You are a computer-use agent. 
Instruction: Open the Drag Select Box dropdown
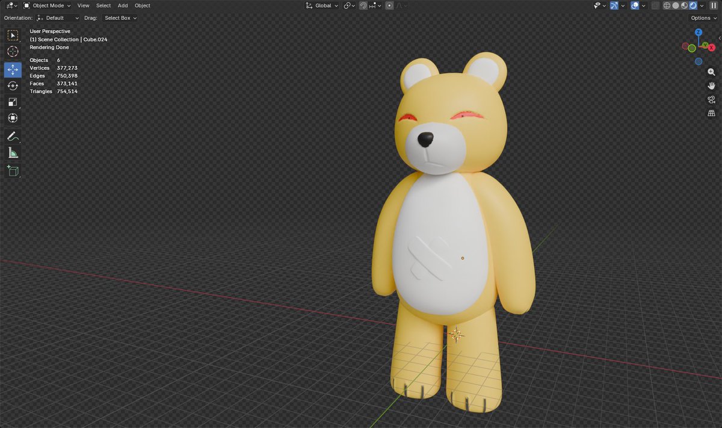(x=120, y=18)
